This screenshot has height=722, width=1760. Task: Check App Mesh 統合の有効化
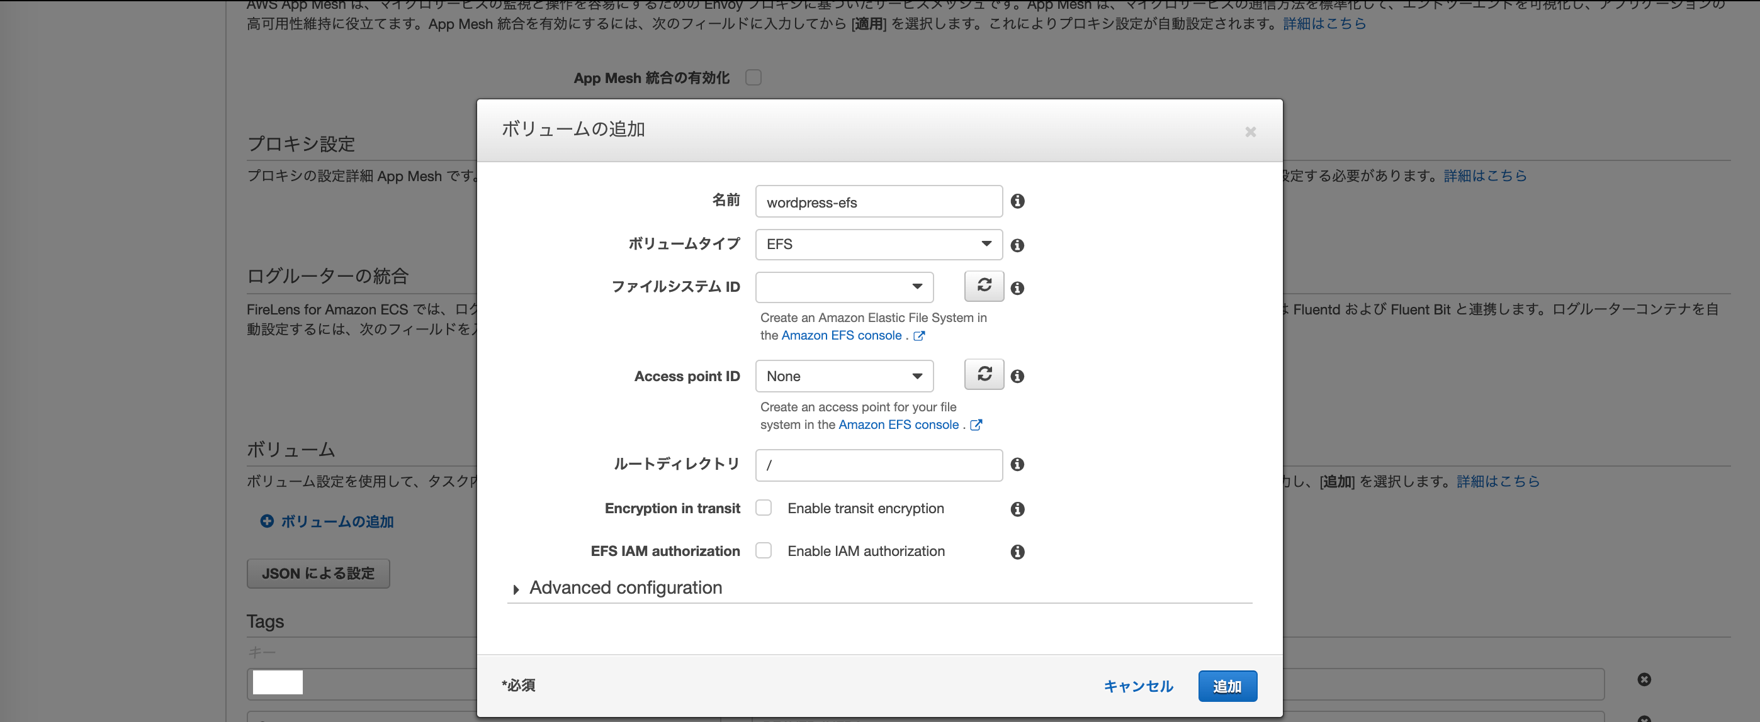pos(753,78)
